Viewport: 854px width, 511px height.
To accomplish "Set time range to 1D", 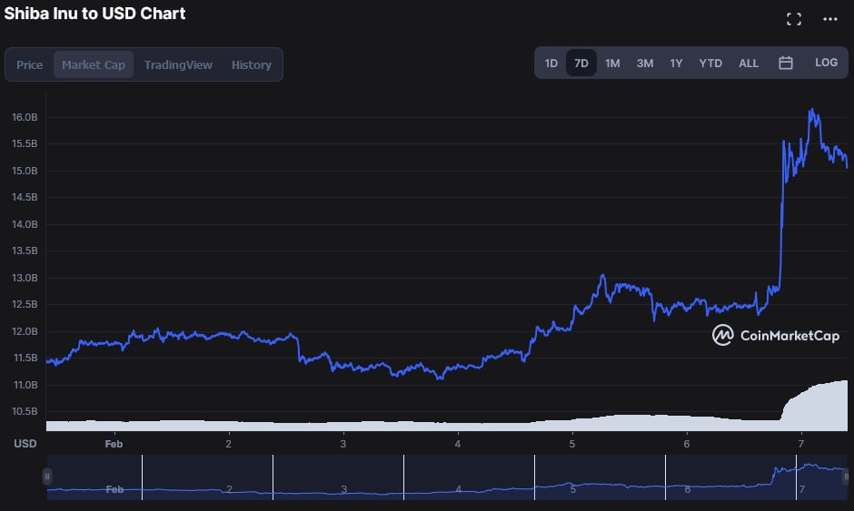I will pyautogui.click(x=551, y=63).
